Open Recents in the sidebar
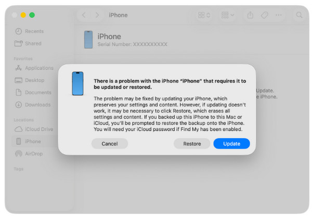This screenshot has width=312, height=216. (30, 31)
